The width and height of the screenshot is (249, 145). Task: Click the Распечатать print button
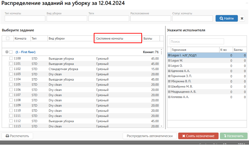[x=17, y=136]
